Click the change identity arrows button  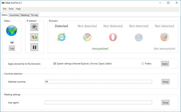[34, 37]
